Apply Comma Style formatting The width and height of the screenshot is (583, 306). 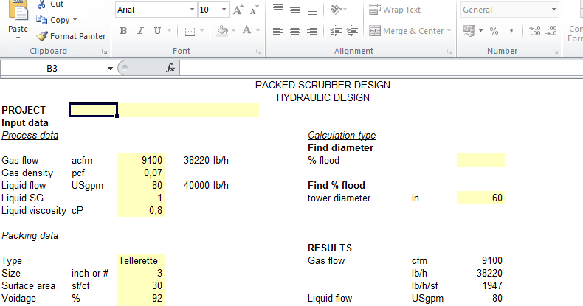tap(511, 31)
